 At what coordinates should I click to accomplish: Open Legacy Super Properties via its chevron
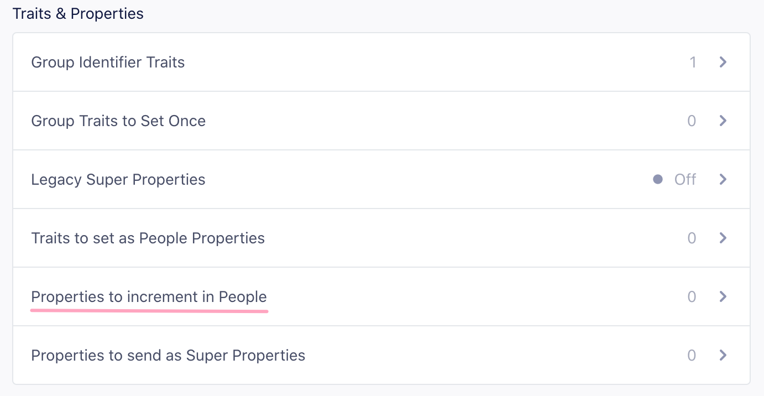click(723, 179)
